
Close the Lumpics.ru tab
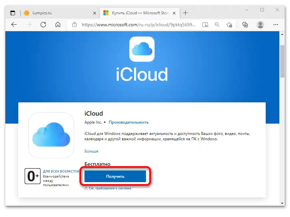94,13
